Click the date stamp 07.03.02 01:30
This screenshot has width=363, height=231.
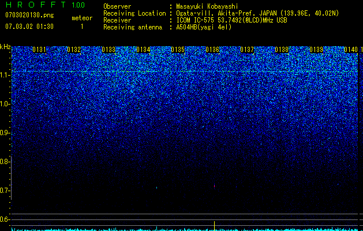coord(29,27)
